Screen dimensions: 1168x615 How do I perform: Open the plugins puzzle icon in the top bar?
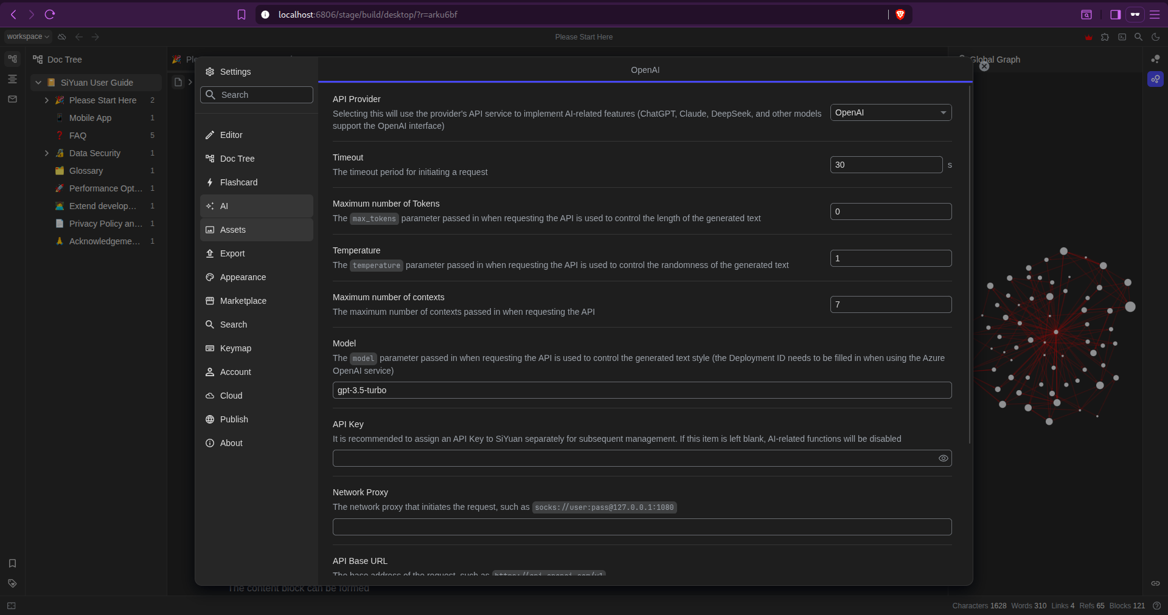click(1105, 37)
